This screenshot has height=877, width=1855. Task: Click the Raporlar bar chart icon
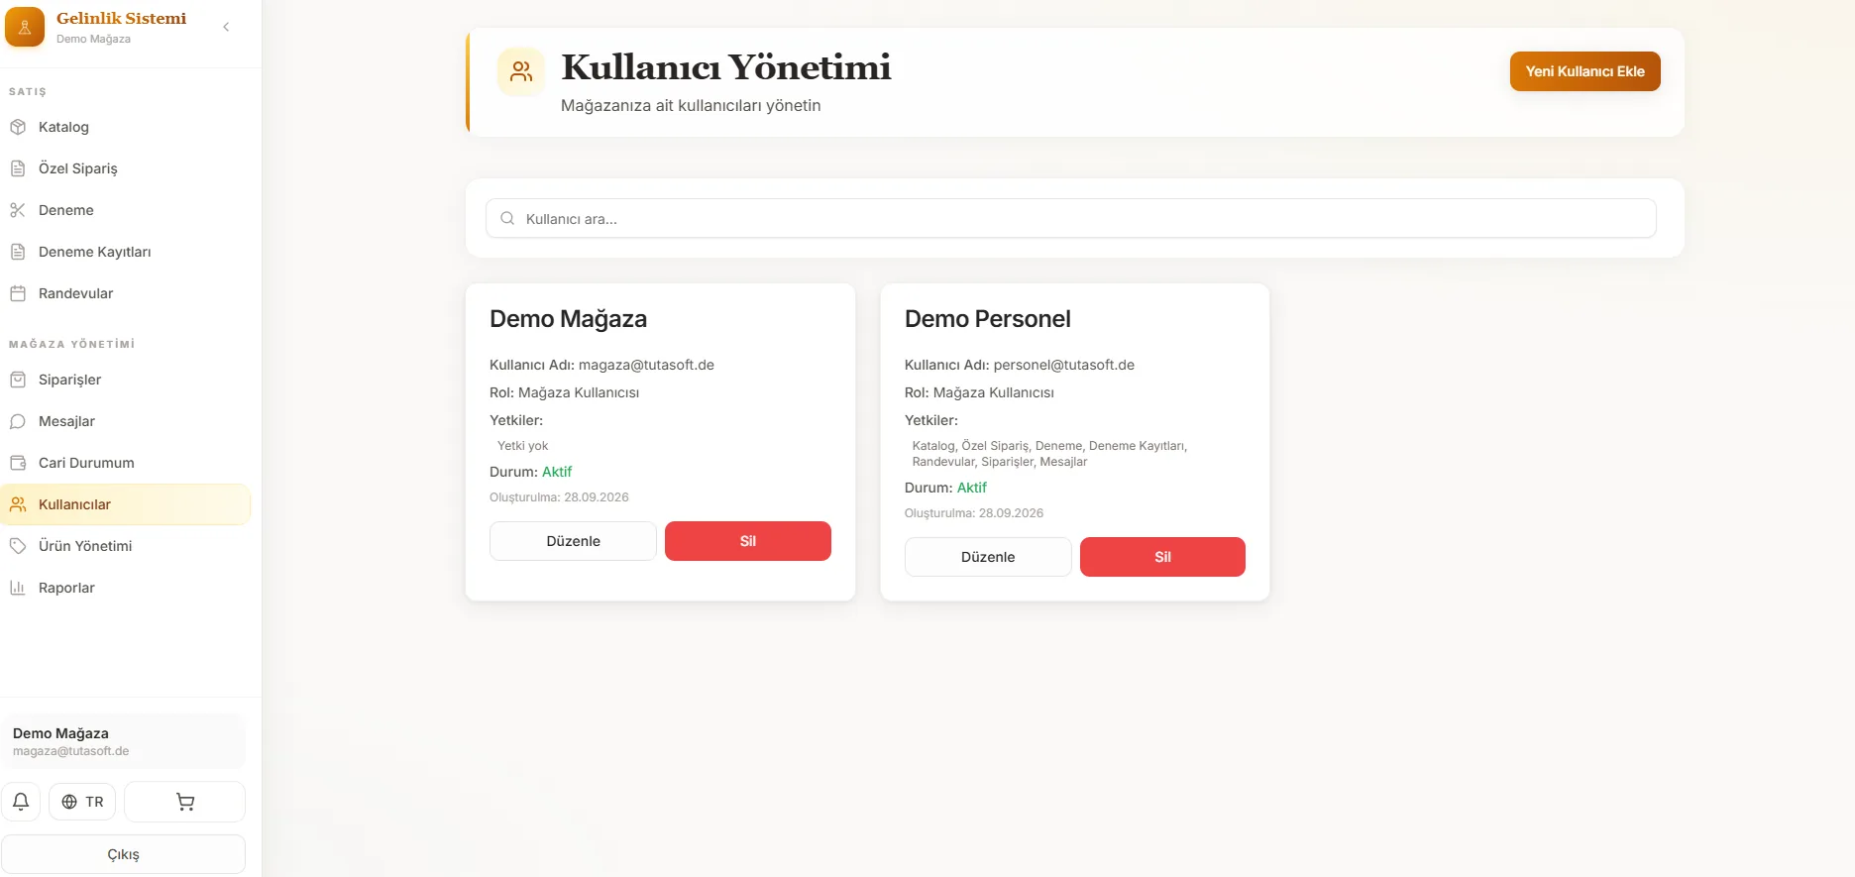tap(18, 588)
